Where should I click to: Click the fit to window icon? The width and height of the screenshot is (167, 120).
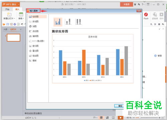click(163, 118)
